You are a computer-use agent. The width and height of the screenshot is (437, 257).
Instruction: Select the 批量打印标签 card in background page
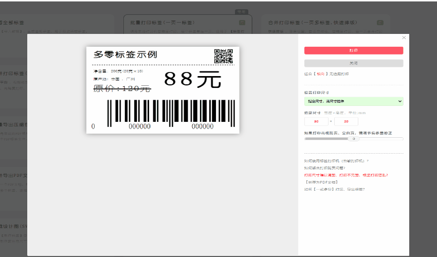[188, 24]
